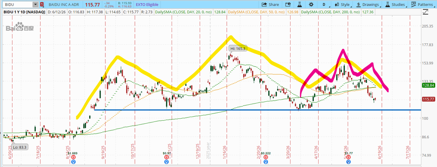Image resolution: width=437 pixels, height=167 pixels.
Task: Click the 7/17/26 expiration date marker
Action: (408, 152)
